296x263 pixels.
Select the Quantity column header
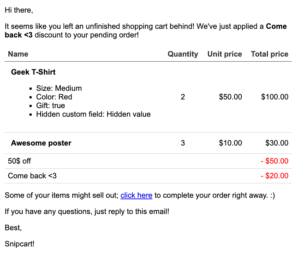(x=183, y=54)
